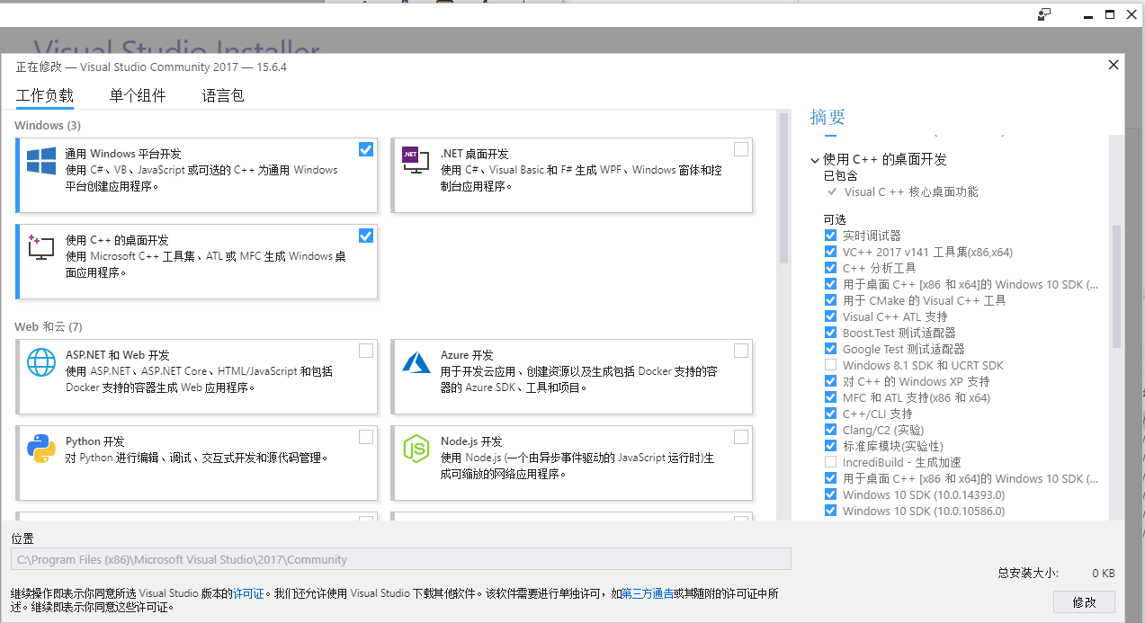This screenshot has width=1145, height=623.
Task: Toggle the Boost.Test 测试适配器 checkbox
Action: click(x=830, y=333)
